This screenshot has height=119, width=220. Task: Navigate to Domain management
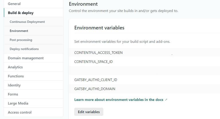(26, 58)
